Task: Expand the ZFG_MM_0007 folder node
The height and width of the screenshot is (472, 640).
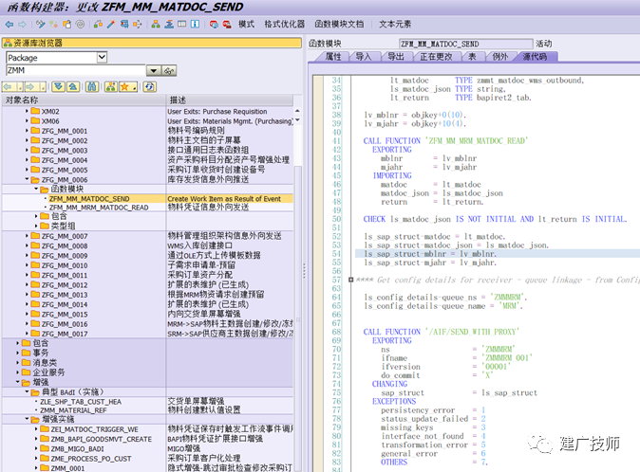Action: tap(27, 236)
